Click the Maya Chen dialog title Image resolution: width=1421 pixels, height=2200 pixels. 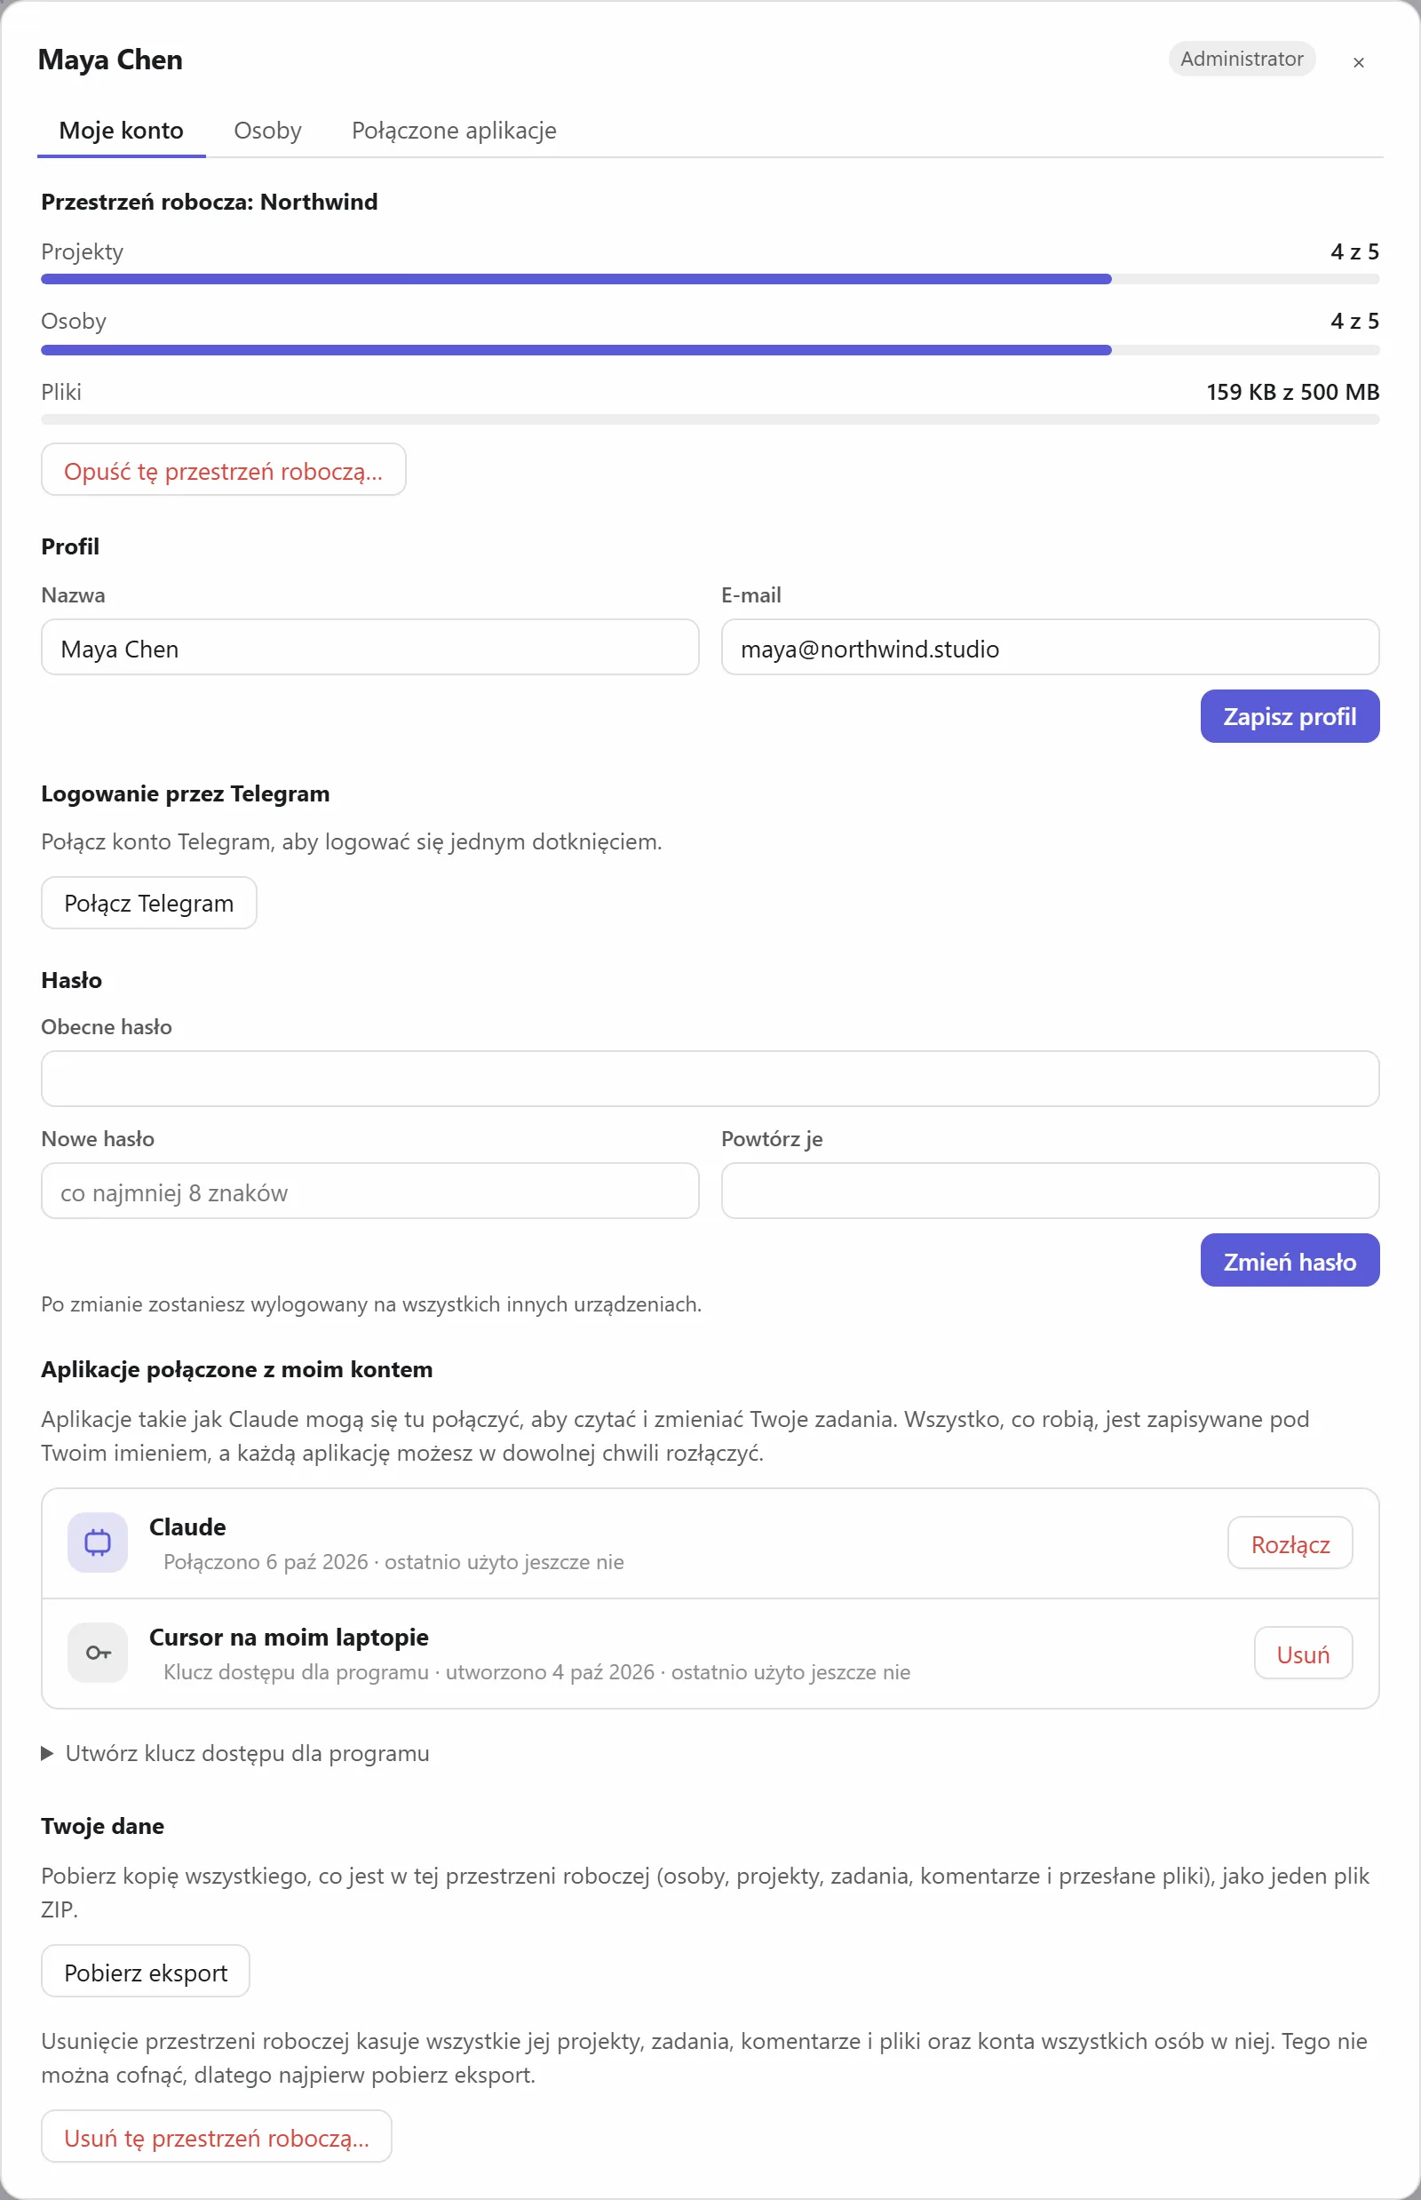tap(110, 60)
